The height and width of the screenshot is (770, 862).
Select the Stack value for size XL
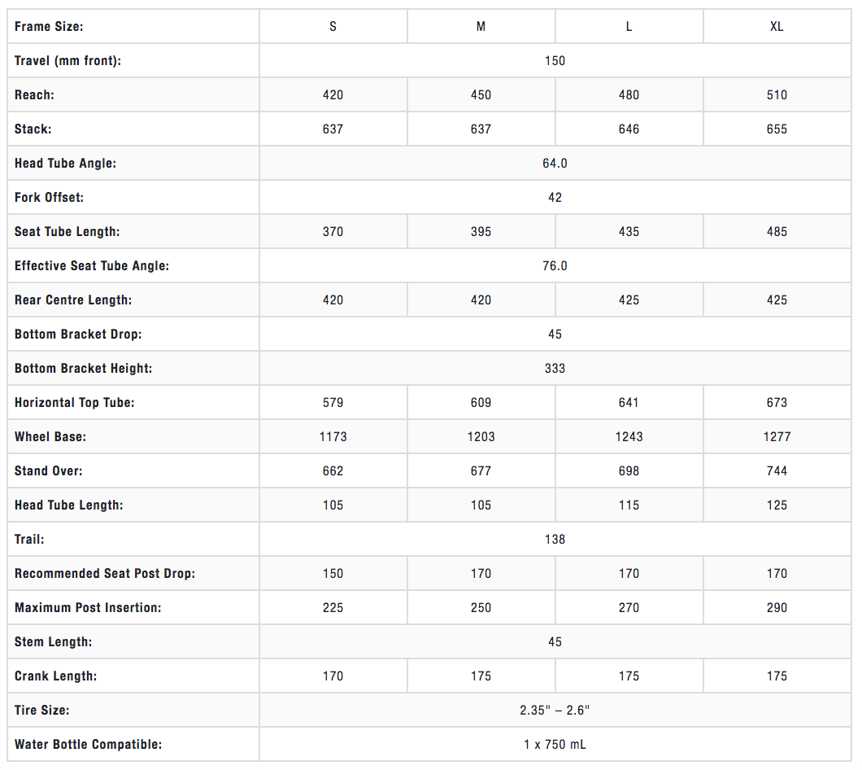point(777,129)
